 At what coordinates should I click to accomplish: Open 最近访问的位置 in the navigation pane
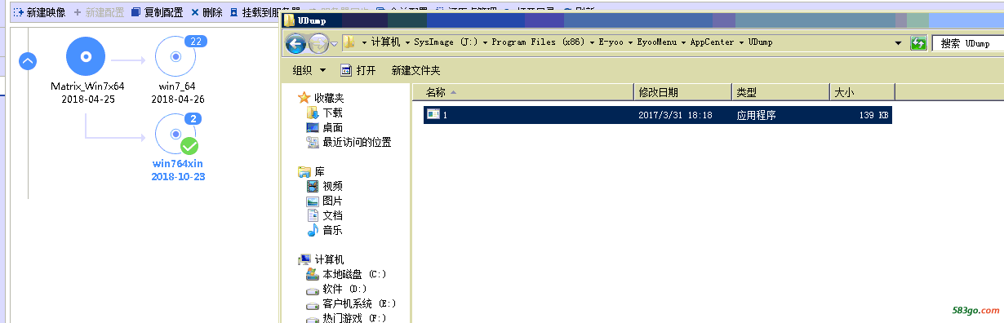(x=357, y=142)
